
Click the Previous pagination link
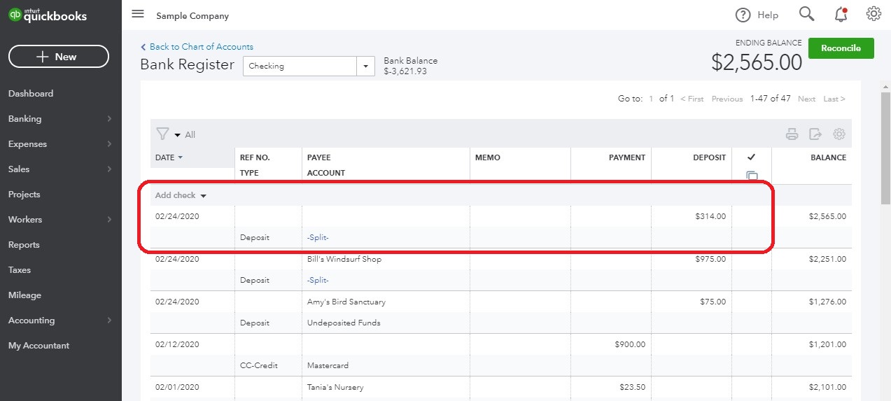click(x=727, y=99)
